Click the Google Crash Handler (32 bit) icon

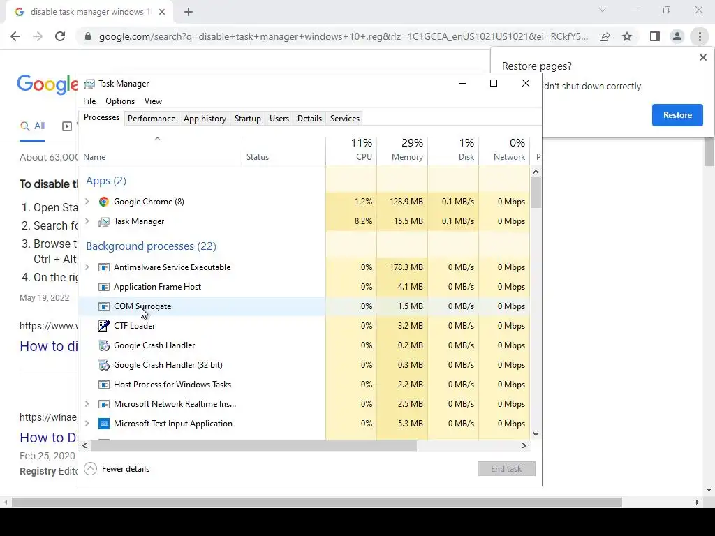104,365
